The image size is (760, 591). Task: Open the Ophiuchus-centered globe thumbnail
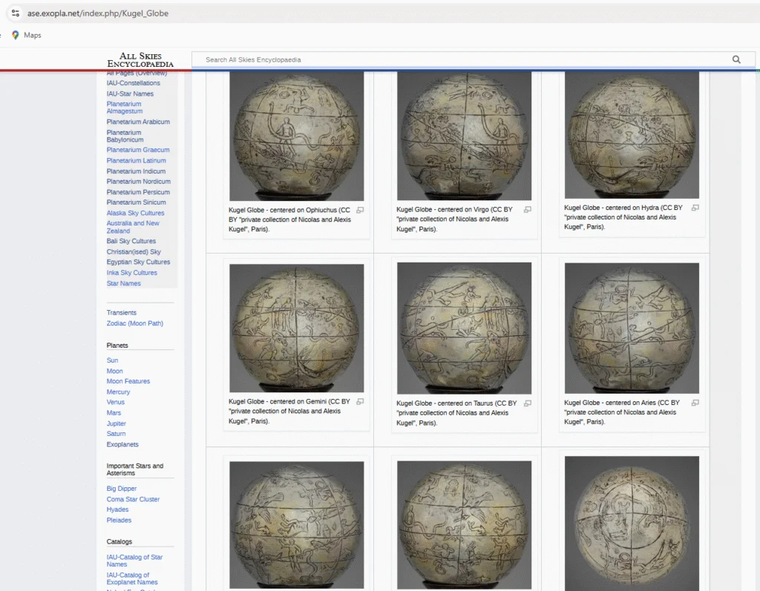pos(297,136)
